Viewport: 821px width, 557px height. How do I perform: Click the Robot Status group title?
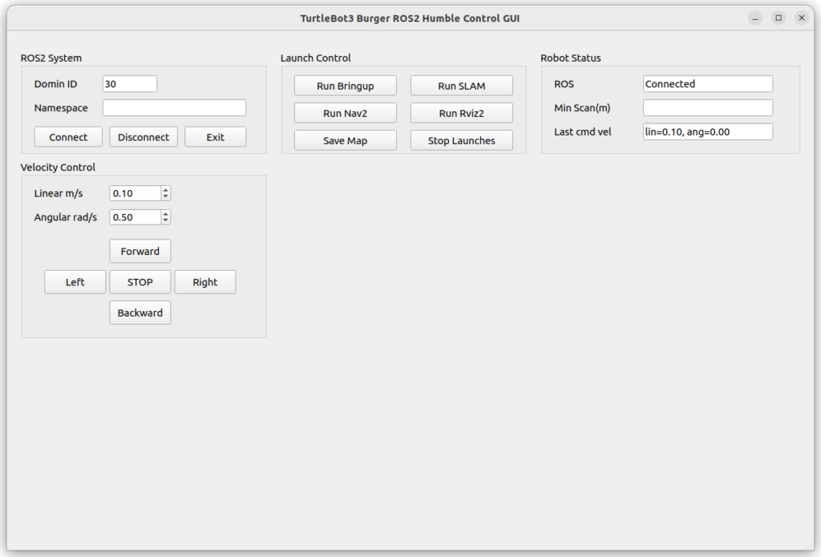click(x=571, y=59)
